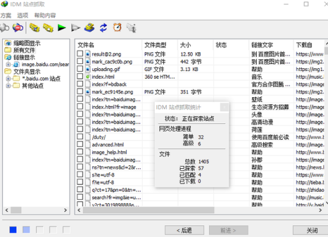Click the mark_ec9145e.png file icon
Screen dimensions: 328x237
[88, 92]
